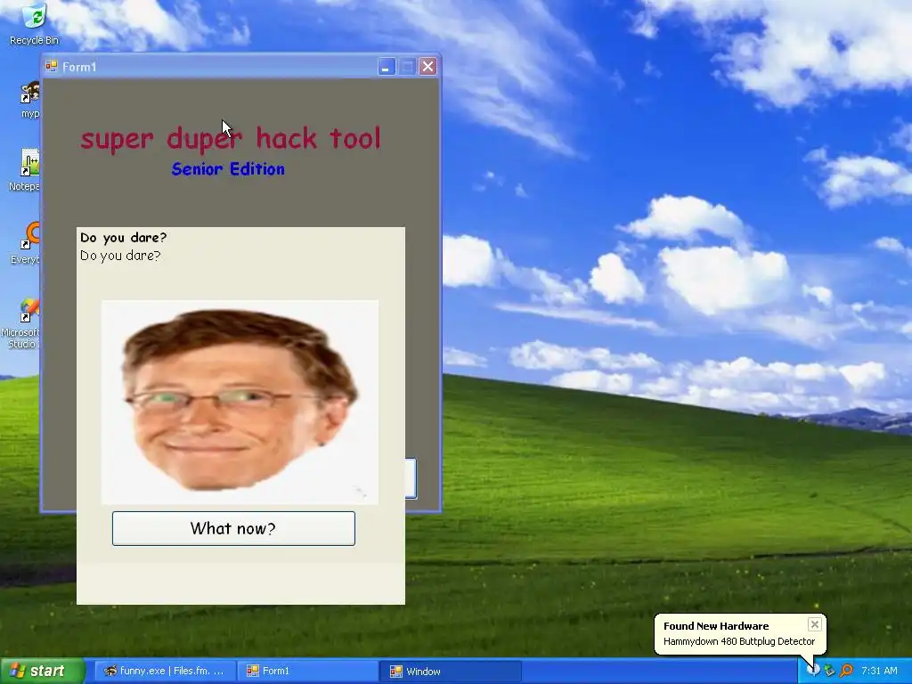The width and height of the screenshot is (912, 684).
Task: Click the super duper hack tool heading
Action: pyautogui.click(x=231, y=138)
